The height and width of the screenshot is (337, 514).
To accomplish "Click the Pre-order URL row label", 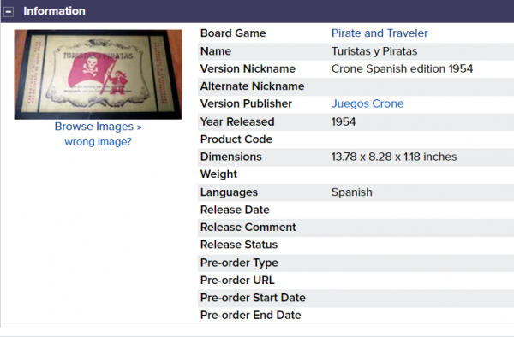I will (x=237, y=281).
